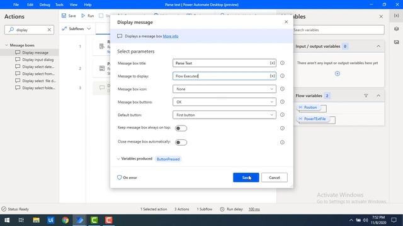The height and width of the screenshot is (226, 403).
Task: Close the Variables pane
Action: pos(381,17)
